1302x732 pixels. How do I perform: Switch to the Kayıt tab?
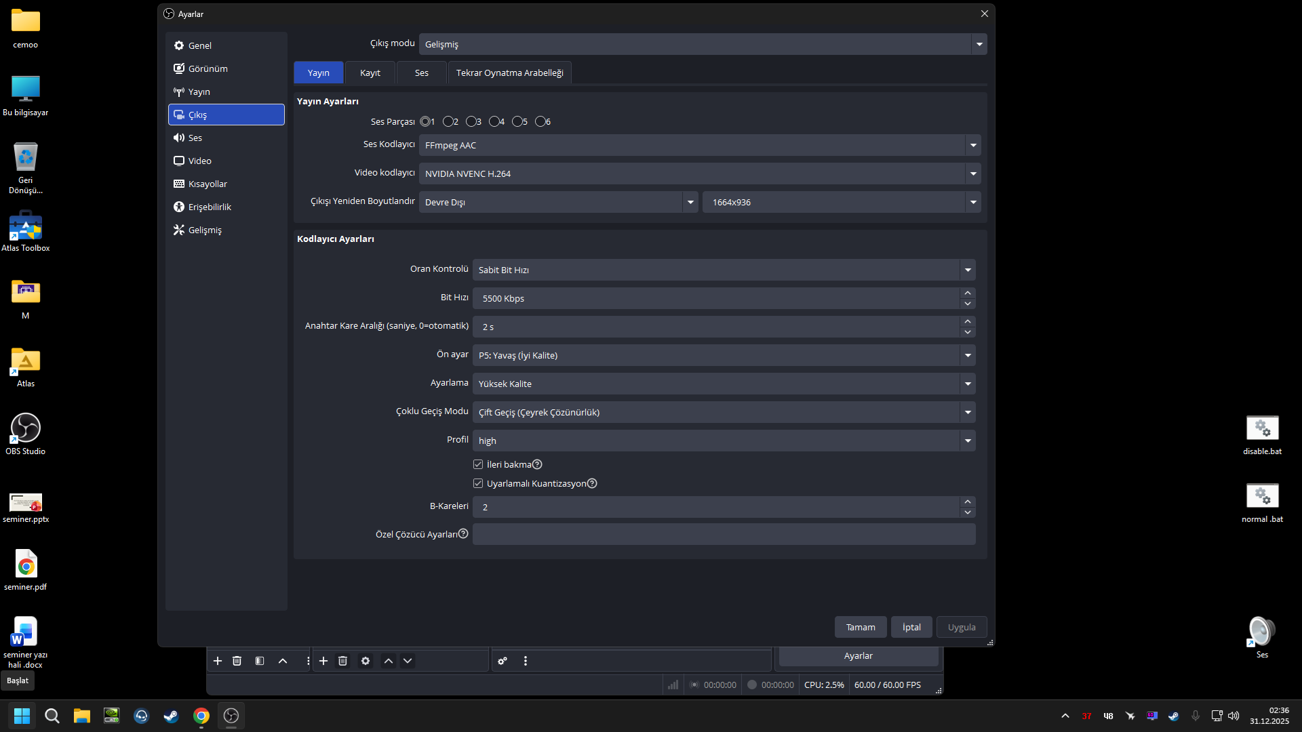pyautogui.click(x=370, y=73)
